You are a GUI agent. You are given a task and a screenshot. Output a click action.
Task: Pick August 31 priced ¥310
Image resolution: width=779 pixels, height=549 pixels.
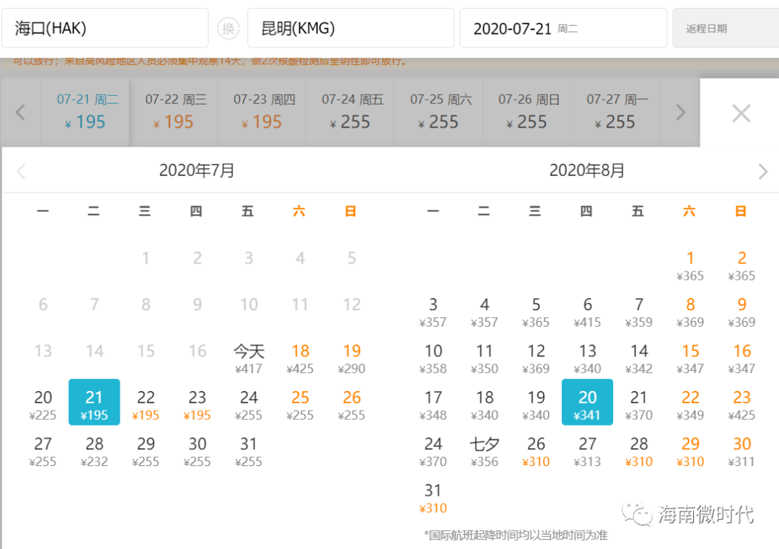click(x=433, y=498)
